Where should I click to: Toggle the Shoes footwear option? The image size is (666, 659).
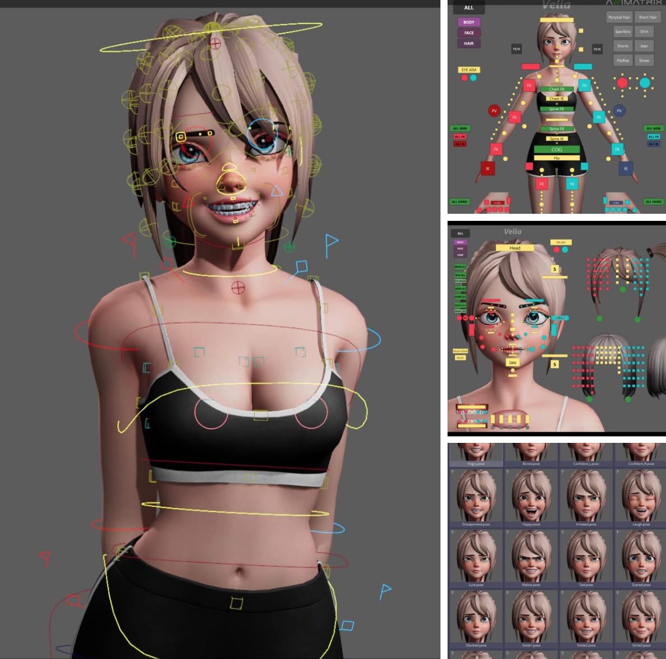pyautogui.click(x=644, y=60)
